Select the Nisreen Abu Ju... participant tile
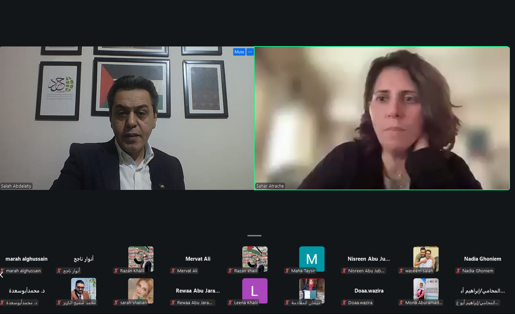515x314 pixels. pos(369,259)
